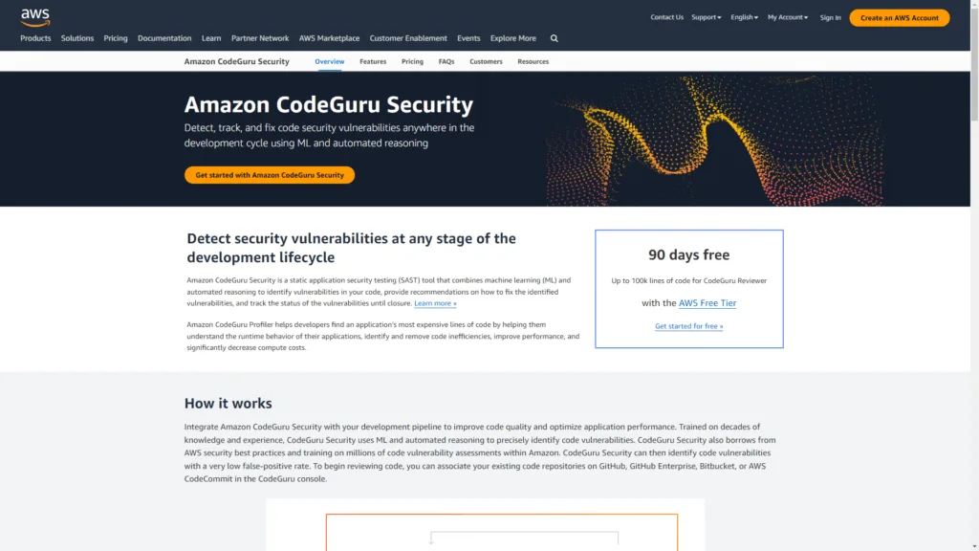Expand the English language dropdown
This screenshot has width=979, height=551.
tap(744, 17)
